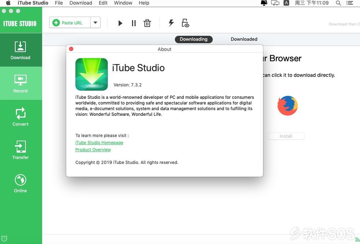This screenshot has height=244, width=360.
Task: Open the Online section in sidebar
Action: 21,183
